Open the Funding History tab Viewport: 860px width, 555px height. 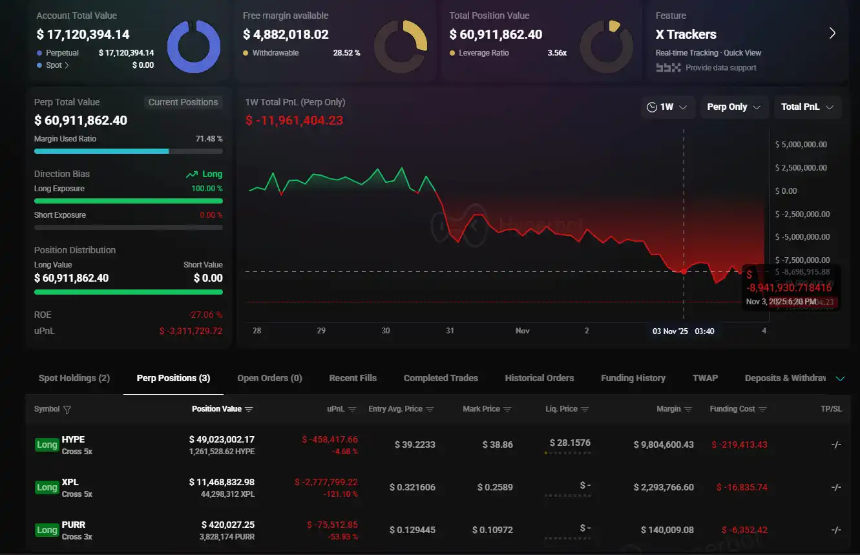633,378
